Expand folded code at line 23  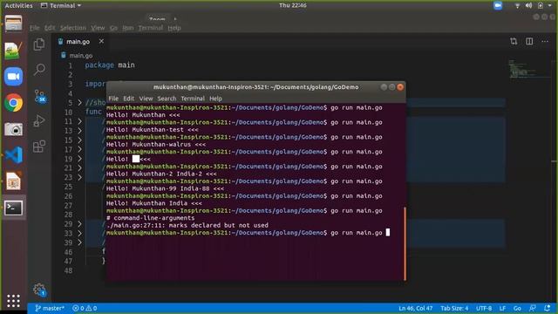(79, 177)
